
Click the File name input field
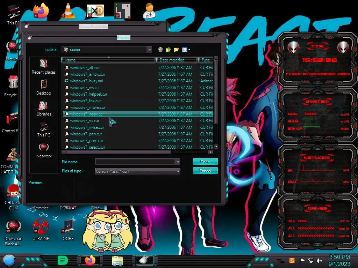coord(135,162)
